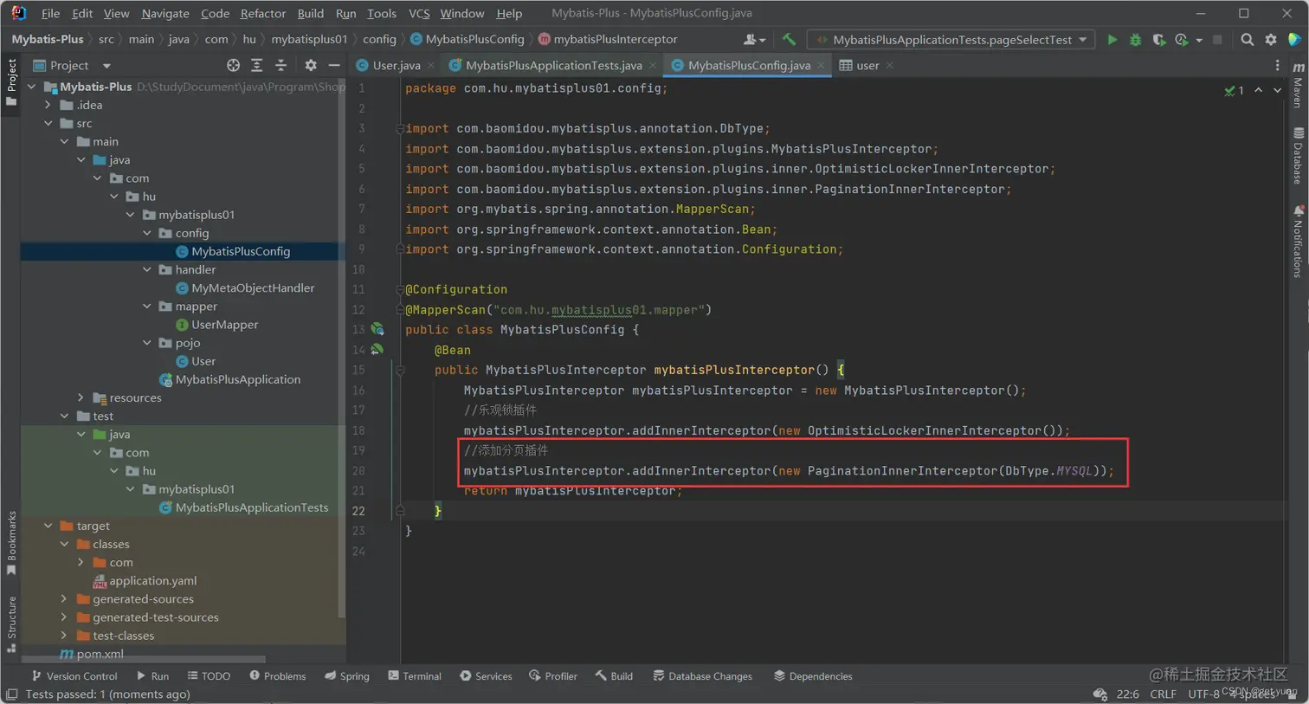
Task: Expand the resources folder
Action: (x=81, y=397)
